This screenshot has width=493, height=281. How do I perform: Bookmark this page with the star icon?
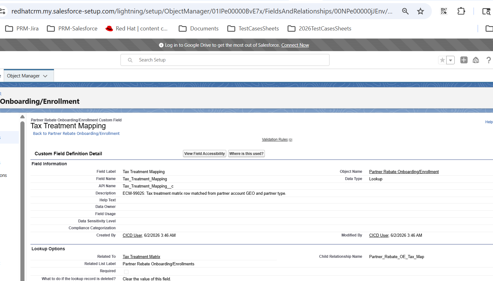click(x=421, y=11)
